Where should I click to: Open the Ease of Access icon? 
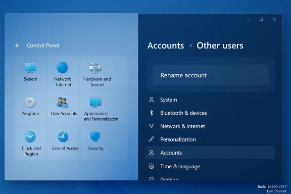[x=63, y=137]
